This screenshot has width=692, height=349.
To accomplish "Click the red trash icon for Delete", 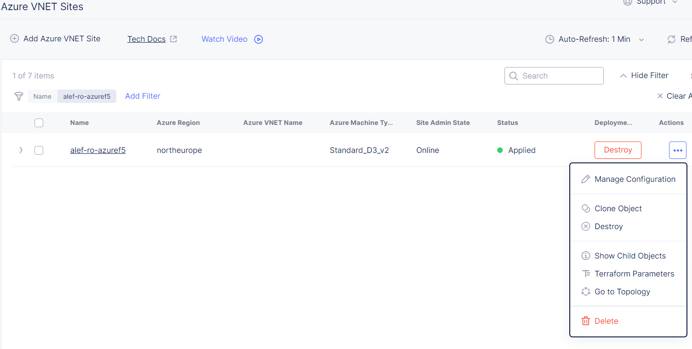I will coord(585,321).
